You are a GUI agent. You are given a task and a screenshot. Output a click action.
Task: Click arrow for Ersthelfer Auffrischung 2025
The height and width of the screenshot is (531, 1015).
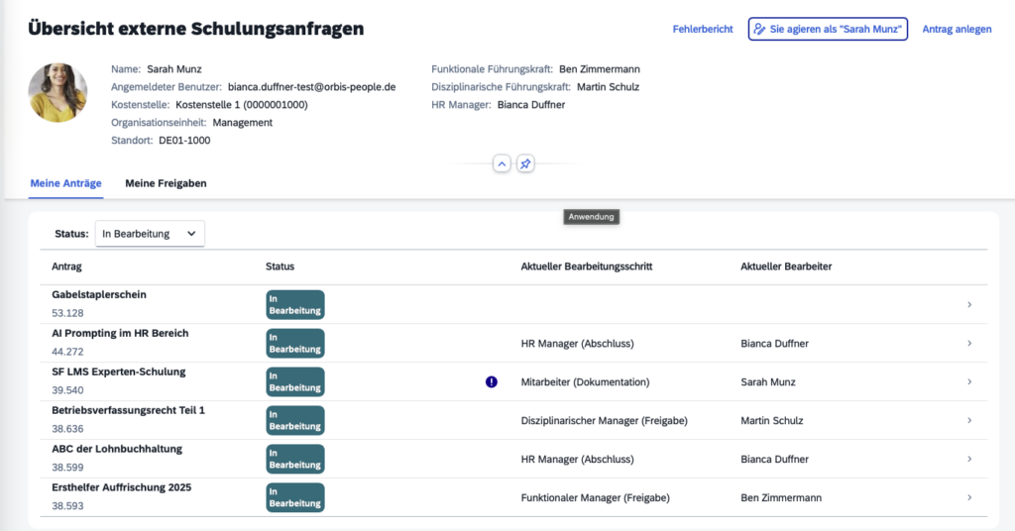click(x=968, y=497)
